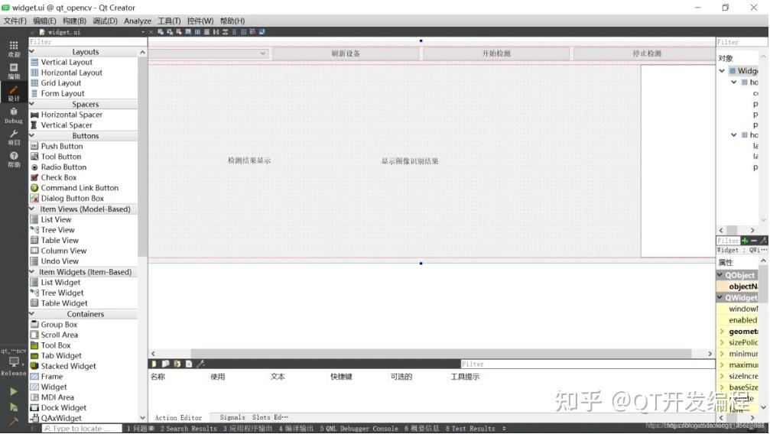Collapse Item Views (Model-Based) category
The image size is (770, 434).
[32, 209]
